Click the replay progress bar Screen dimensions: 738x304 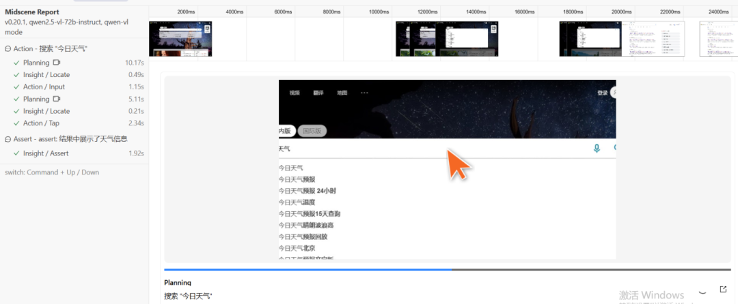pos(448,270)
